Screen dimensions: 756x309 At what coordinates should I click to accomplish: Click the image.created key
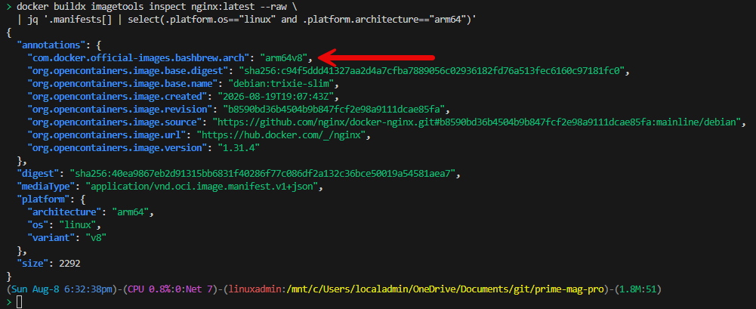click(x=116, y=95)
